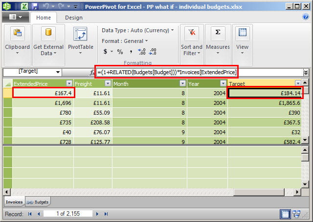Switch to Diagram View icon in status bar
The image size is (313, 222).
pyautogui.click(x=296, y=214)
